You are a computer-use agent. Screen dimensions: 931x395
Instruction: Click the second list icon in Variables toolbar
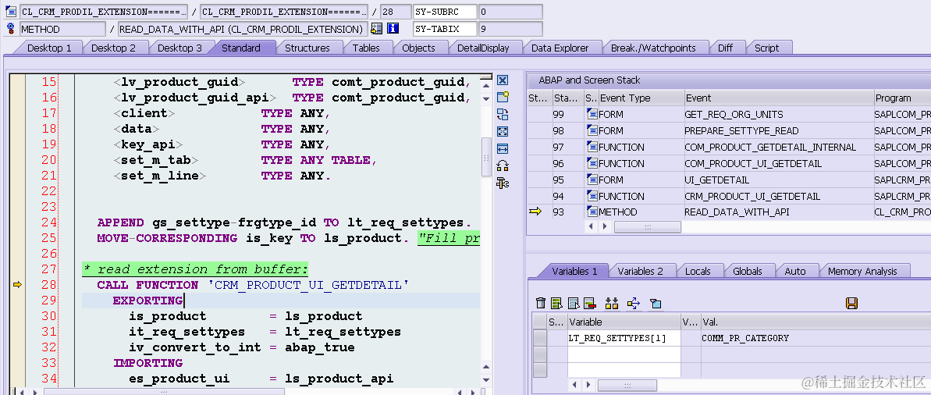pos(574,304)
